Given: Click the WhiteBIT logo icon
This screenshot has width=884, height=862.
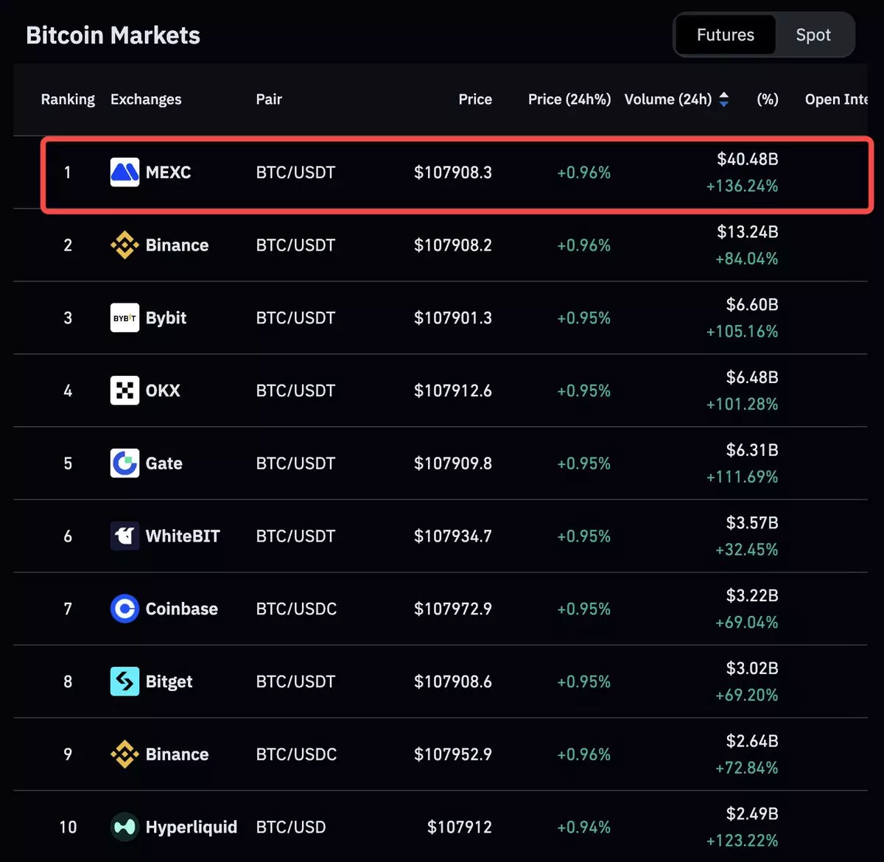Looking at the screenshot, I should (x=124, y=536).
